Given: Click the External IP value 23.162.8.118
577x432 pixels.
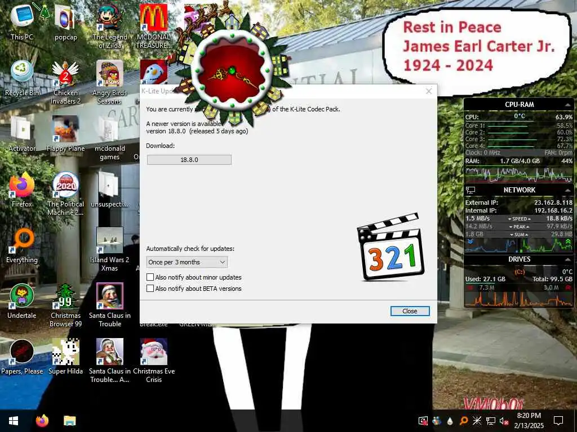Looking at the screenshot, I should pos(553,202).
